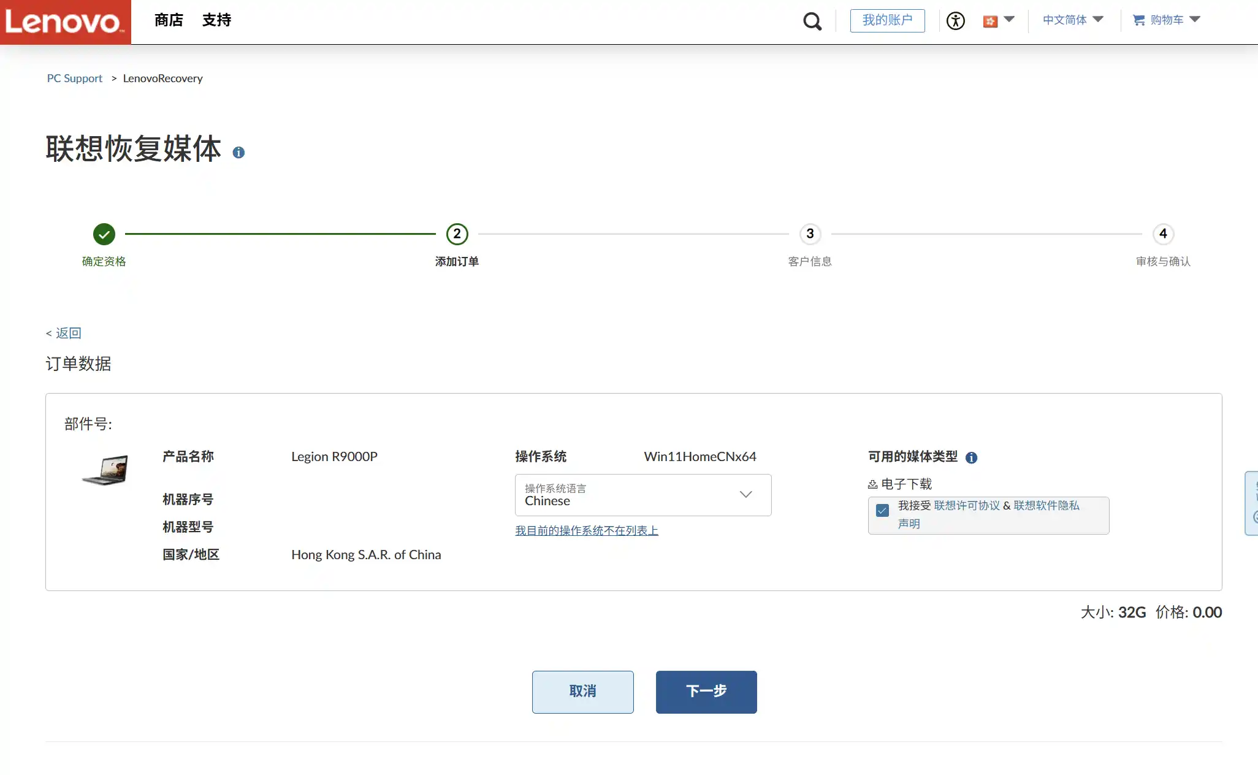The height and width of the screenshot is (775, 1258).
Task: Open the 支持 menu
Action: pyautogui.click(x=216, y=20)
